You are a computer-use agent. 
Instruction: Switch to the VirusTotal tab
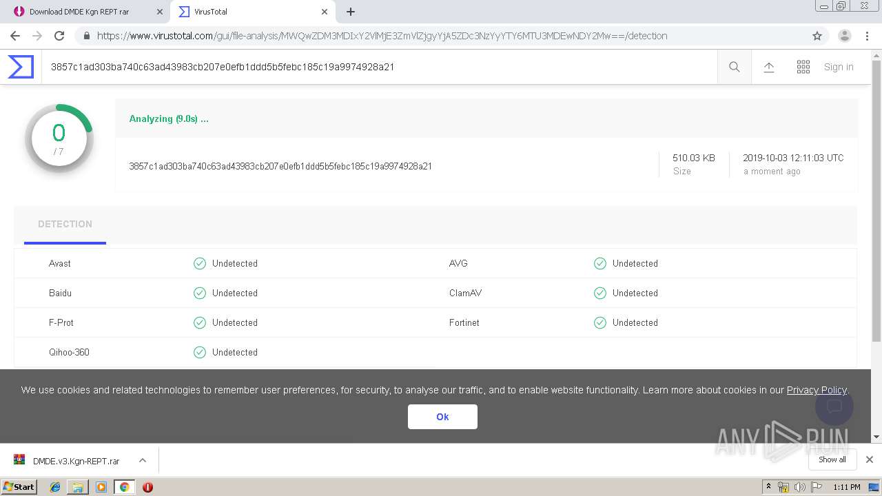coord(253,12)
